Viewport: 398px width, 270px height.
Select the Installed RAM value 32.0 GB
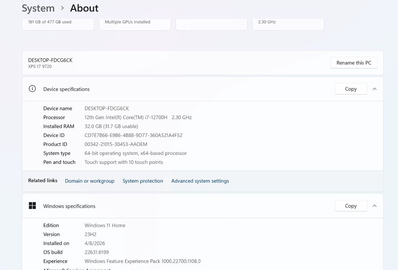[111, 126]
